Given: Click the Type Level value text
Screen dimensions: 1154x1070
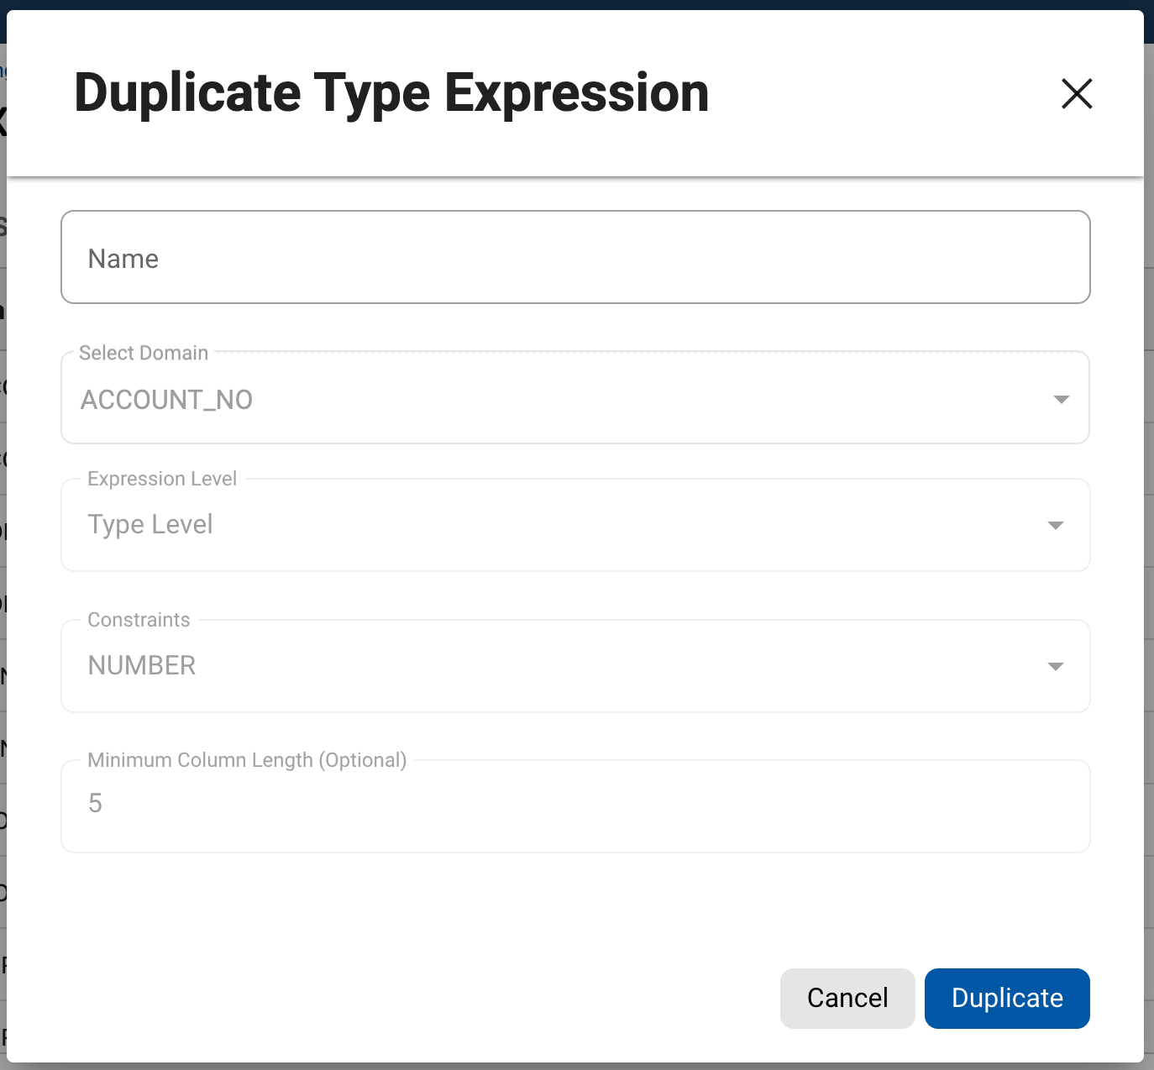Looking at the screenshot, I should point(150,525).
